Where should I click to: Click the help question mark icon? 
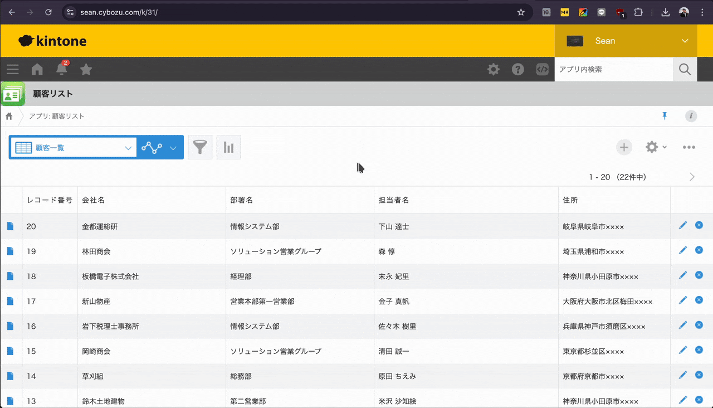click(x=518, y=69)
